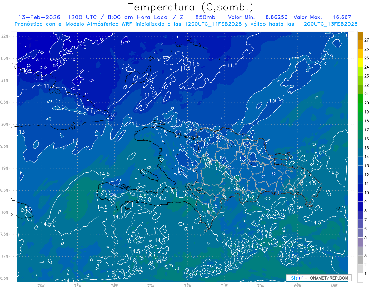Screen dimensions: 375x290
Task: Click the "Valor Max. = 16.667" text
Action: coord(323,18)
